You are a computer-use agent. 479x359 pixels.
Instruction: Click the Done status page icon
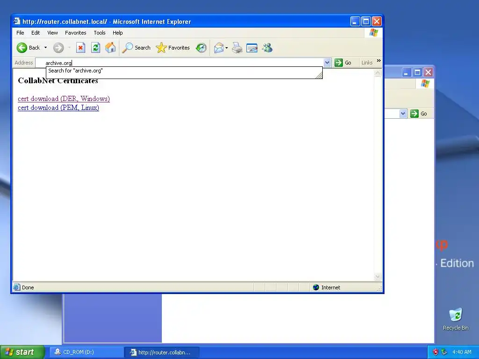[16, 287]
